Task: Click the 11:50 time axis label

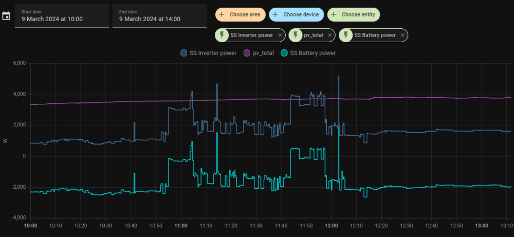Action: 306,226
